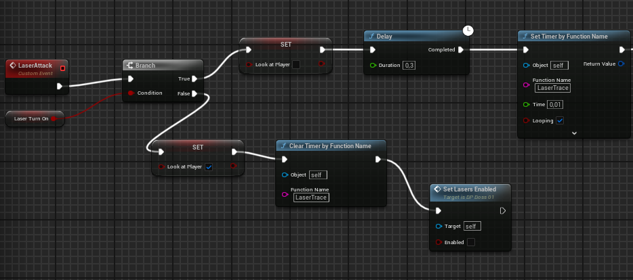Click the Duration value field on Delay
633x280 pixels.
(x=409, y=65)
